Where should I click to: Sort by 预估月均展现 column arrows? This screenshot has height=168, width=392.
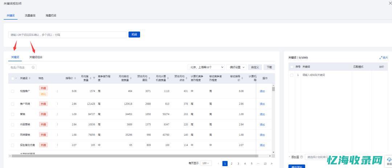click(x=149, y=78)
